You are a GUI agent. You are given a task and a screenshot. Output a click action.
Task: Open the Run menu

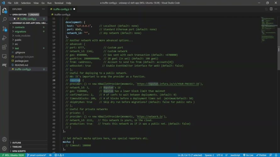click(x=49, y=3)
